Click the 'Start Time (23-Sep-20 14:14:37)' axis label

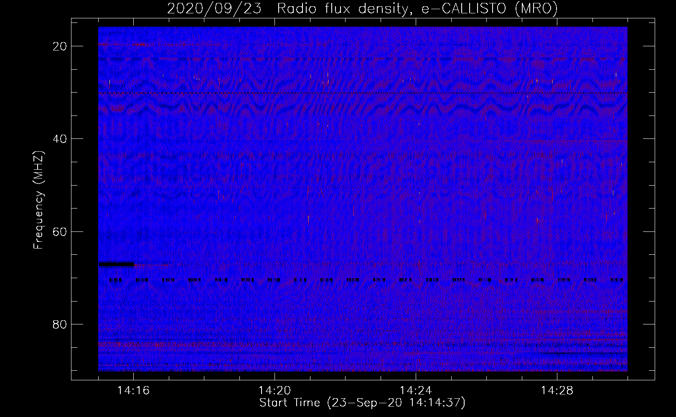pos(362,403)
